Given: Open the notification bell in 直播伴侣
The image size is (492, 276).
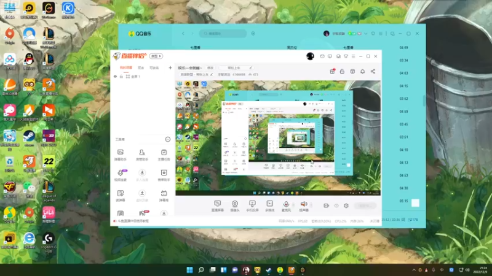Looking at the screenshot, I should [x=362, y=71].
